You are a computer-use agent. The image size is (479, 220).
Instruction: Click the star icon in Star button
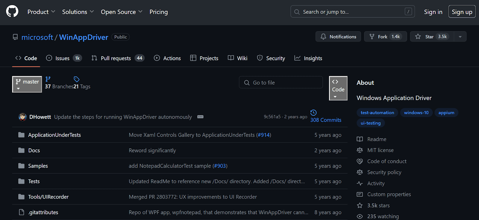coord(418,36)
